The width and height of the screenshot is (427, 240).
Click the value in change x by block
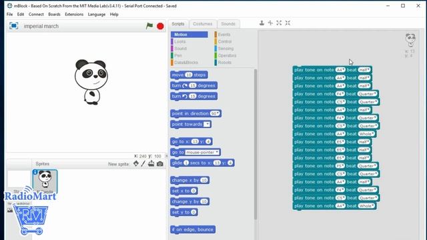coord(204,180)
